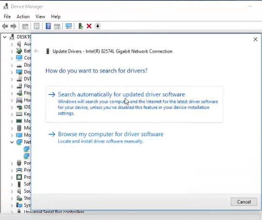262x220 pixels.
Task: Open the File menu
Action: coord(7,17)
